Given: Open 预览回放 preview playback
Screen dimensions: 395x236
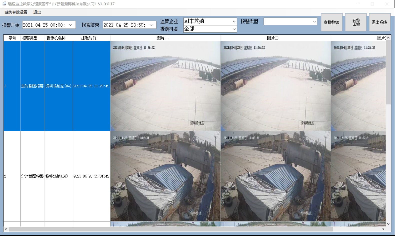Looking at the screenshot, I should (x=356, y=22).
